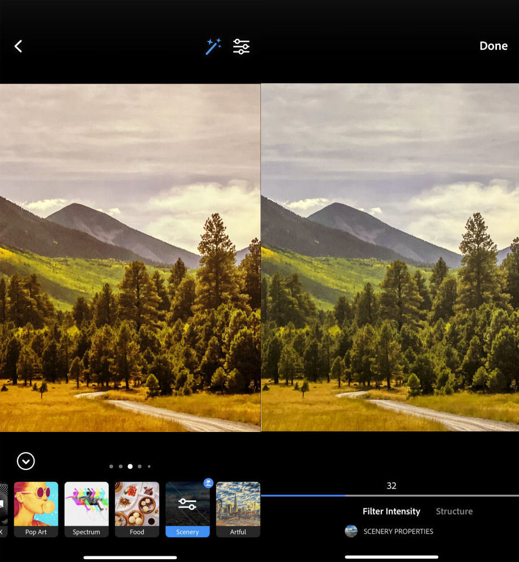
Task: Open the adjustments sliders icon in top bar
Action: (241, 46)
